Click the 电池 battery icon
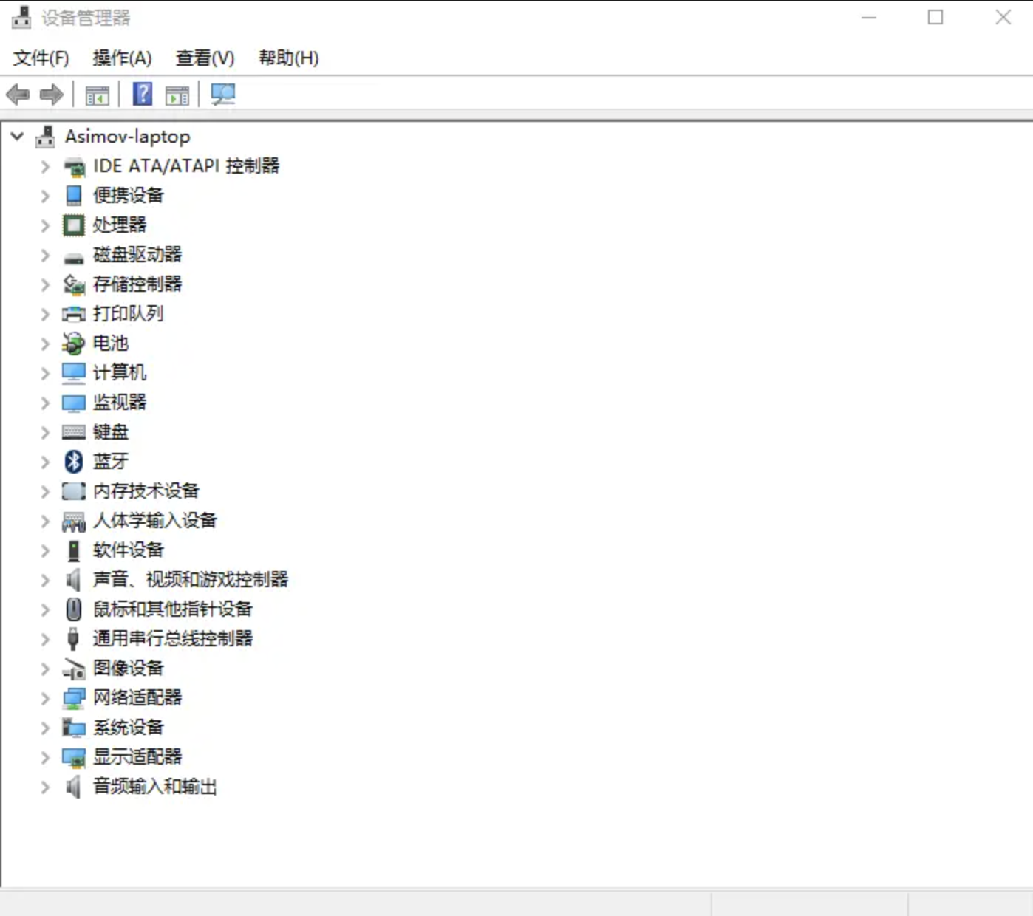 [74, 343]
